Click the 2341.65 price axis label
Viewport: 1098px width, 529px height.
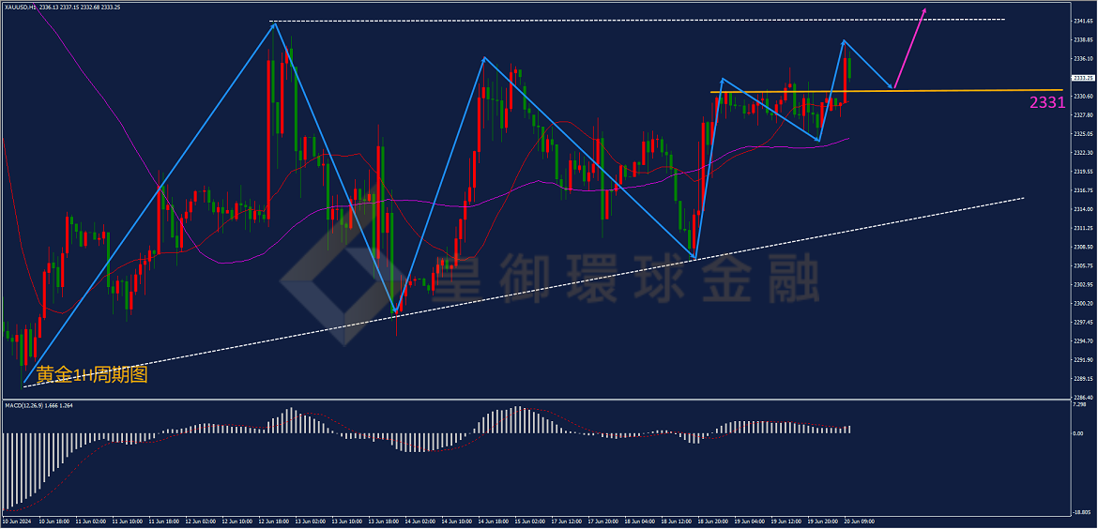click(x=1083, y=21)
